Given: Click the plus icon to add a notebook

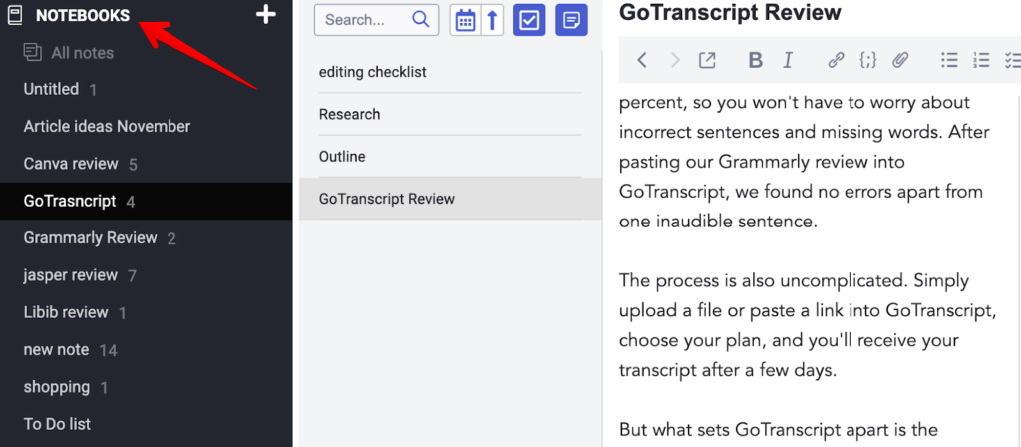Looking at the screenshot, I should coord(265,14).
